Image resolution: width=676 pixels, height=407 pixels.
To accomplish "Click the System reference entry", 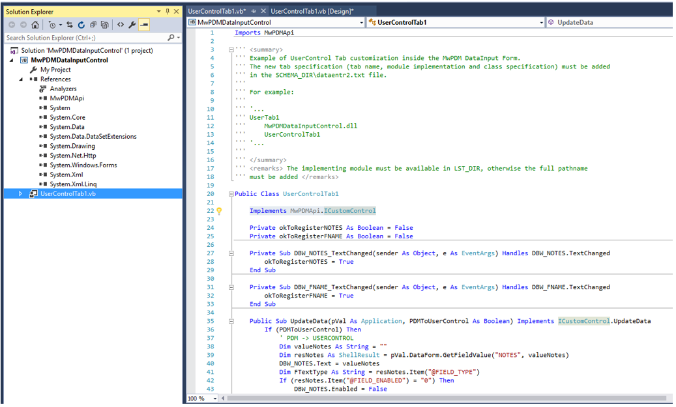I will pos(59,107).
